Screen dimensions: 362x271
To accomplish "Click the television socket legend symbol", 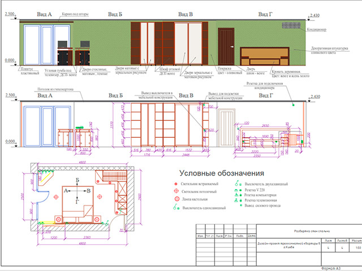I will coord(238,201).
